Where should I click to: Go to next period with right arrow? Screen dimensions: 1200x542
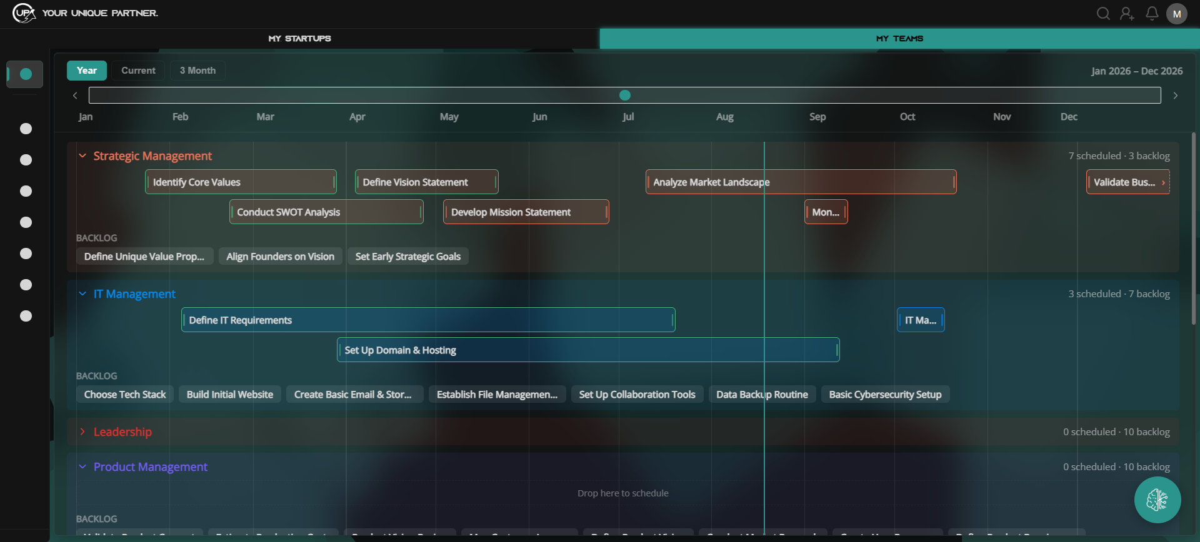(1176, 96)
